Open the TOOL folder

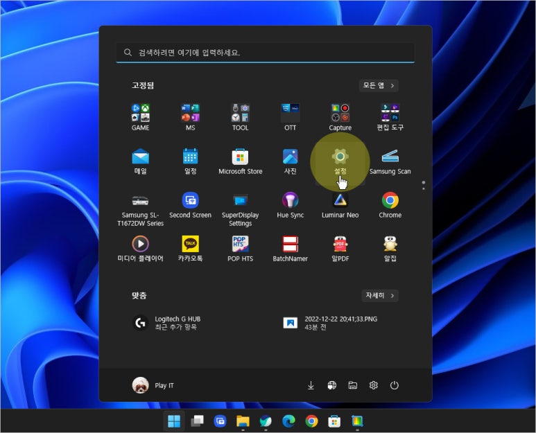pyautogui.click(x=241, y=117)
